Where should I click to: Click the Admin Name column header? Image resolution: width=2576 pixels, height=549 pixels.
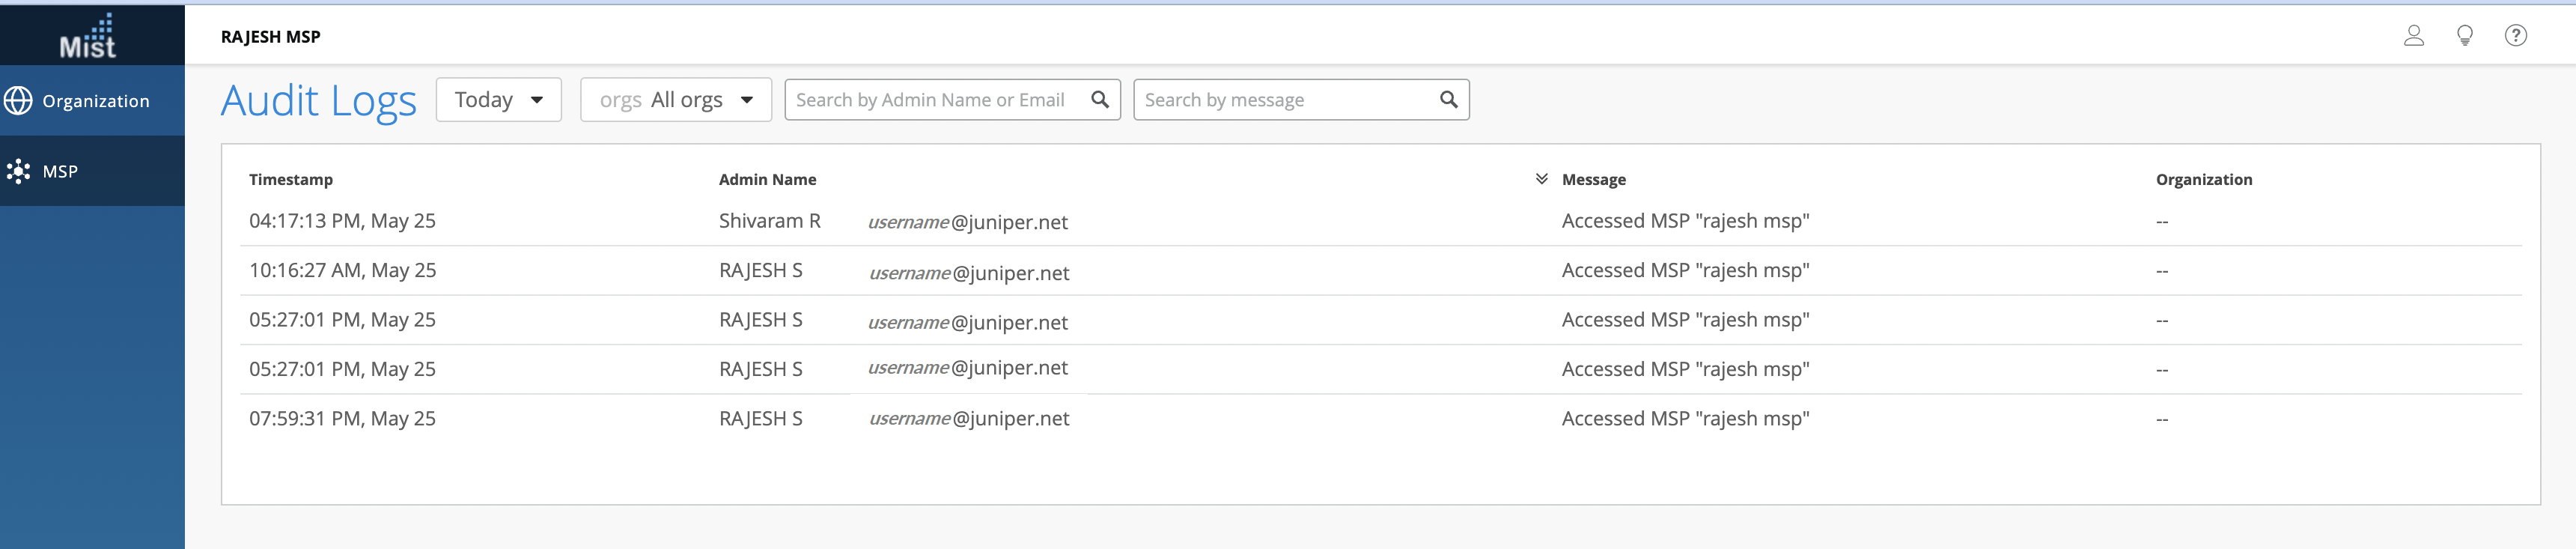(x=767, y=180)
